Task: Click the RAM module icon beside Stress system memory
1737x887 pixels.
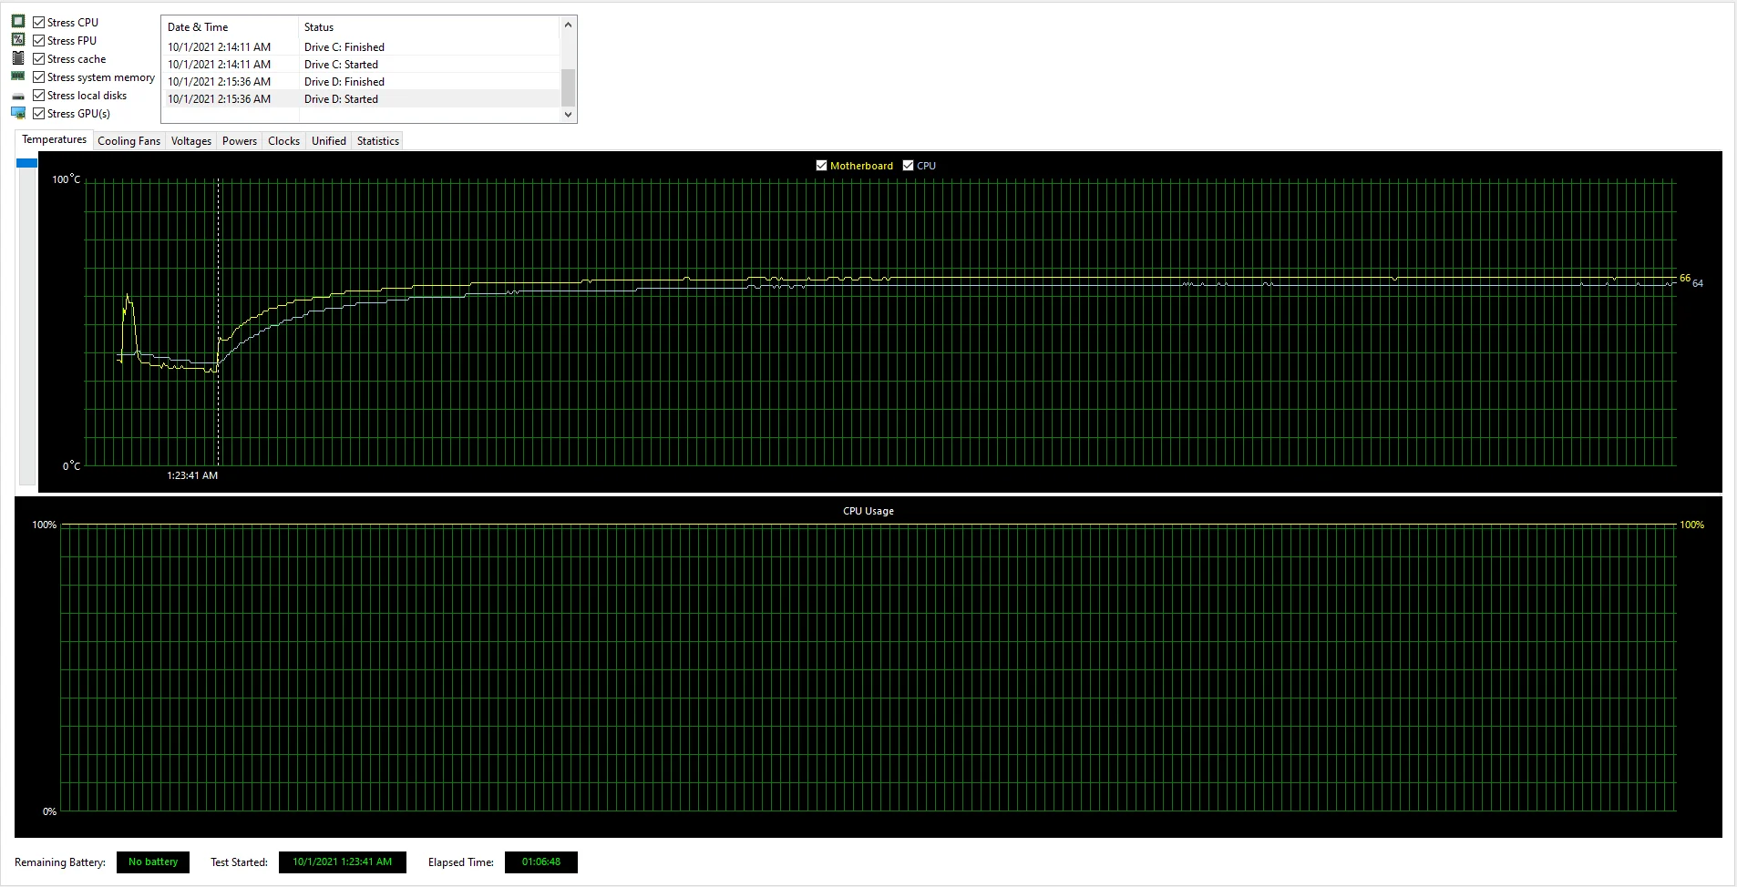Action: coord(18,76)
